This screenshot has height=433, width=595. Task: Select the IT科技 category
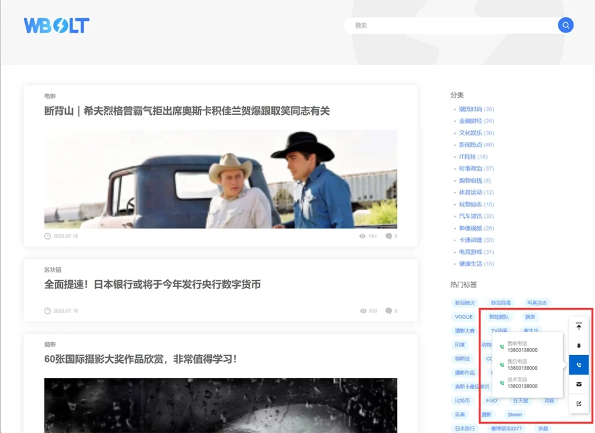point(467,157)
